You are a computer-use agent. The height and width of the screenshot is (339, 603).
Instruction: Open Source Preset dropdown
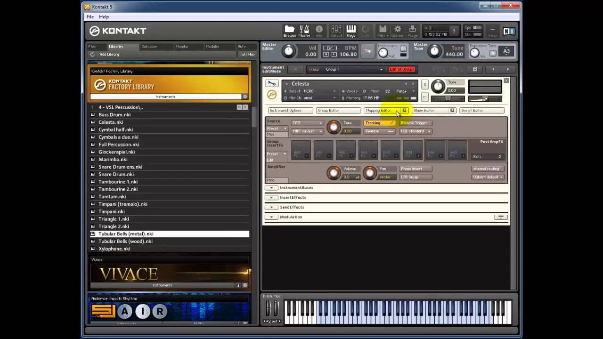(x=277, y=128)
